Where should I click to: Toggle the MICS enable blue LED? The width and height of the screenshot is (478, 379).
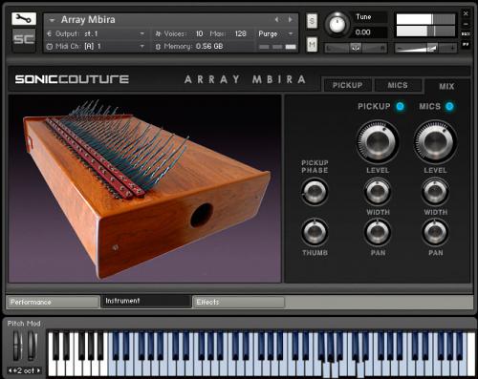click(x=449, y=106)
